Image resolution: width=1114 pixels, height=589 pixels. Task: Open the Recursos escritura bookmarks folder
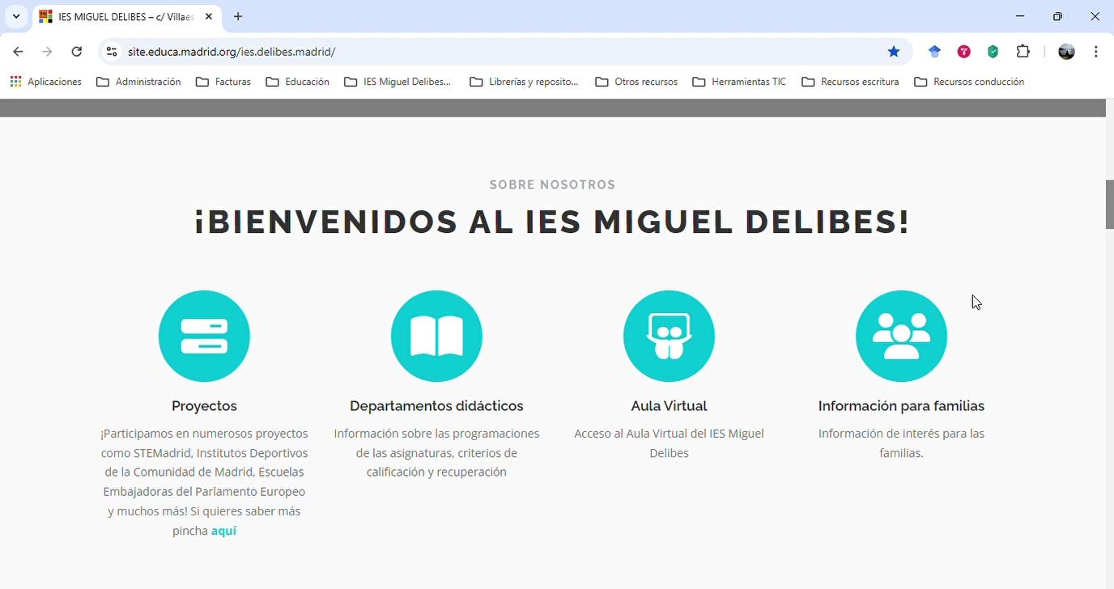tap(850, 82)
